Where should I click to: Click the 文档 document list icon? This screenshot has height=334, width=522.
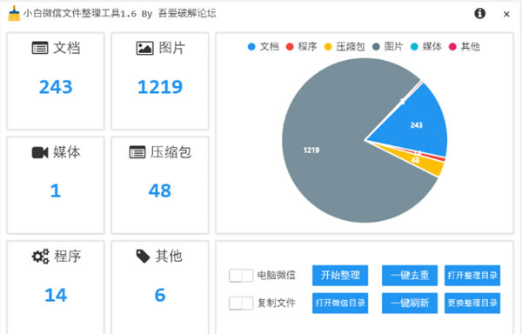click(x=40, y=48)
